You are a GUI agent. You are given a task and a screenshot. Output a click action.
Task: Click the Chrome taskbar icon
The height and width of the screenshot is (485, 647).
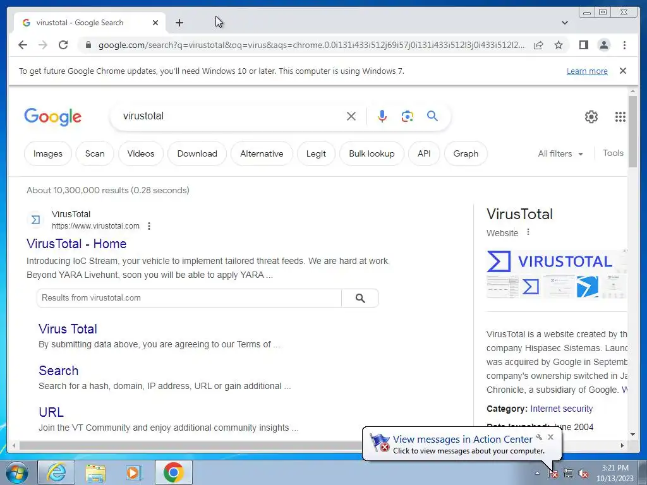[x=173, y=472]
